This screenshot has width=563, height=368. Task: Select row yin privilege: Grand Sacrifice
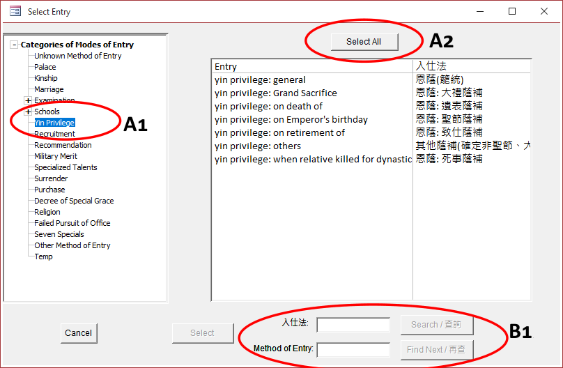(275, 93)
